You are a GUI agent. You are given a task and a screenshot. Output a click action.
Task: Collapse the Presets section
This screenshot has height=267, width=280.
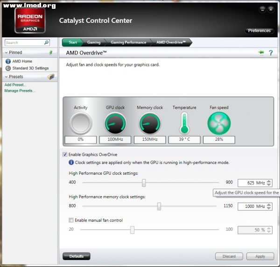[x=7, y=77]
